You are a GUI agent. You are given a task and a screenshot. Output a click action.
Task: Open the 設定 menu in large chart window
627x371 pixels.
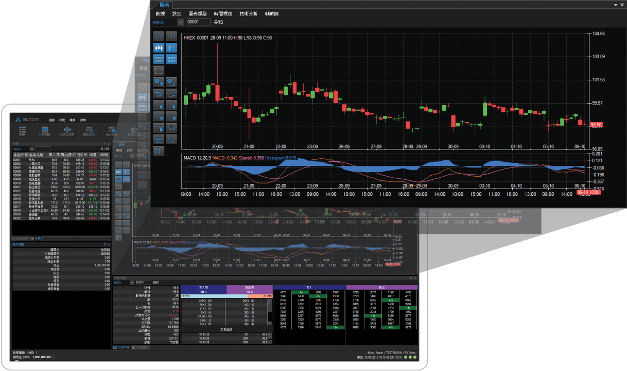(177, 14)
